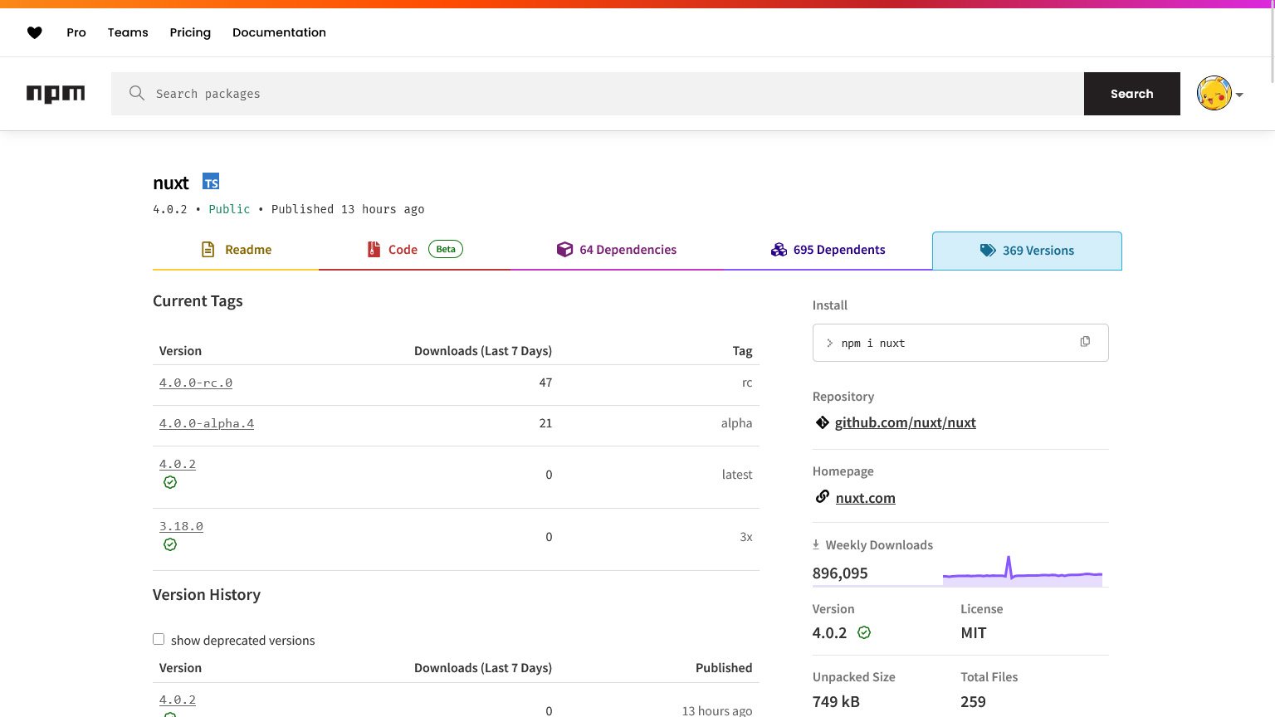Open 4.0.2 link in Version History
The image size is (1275, 717).
(178, 700)
